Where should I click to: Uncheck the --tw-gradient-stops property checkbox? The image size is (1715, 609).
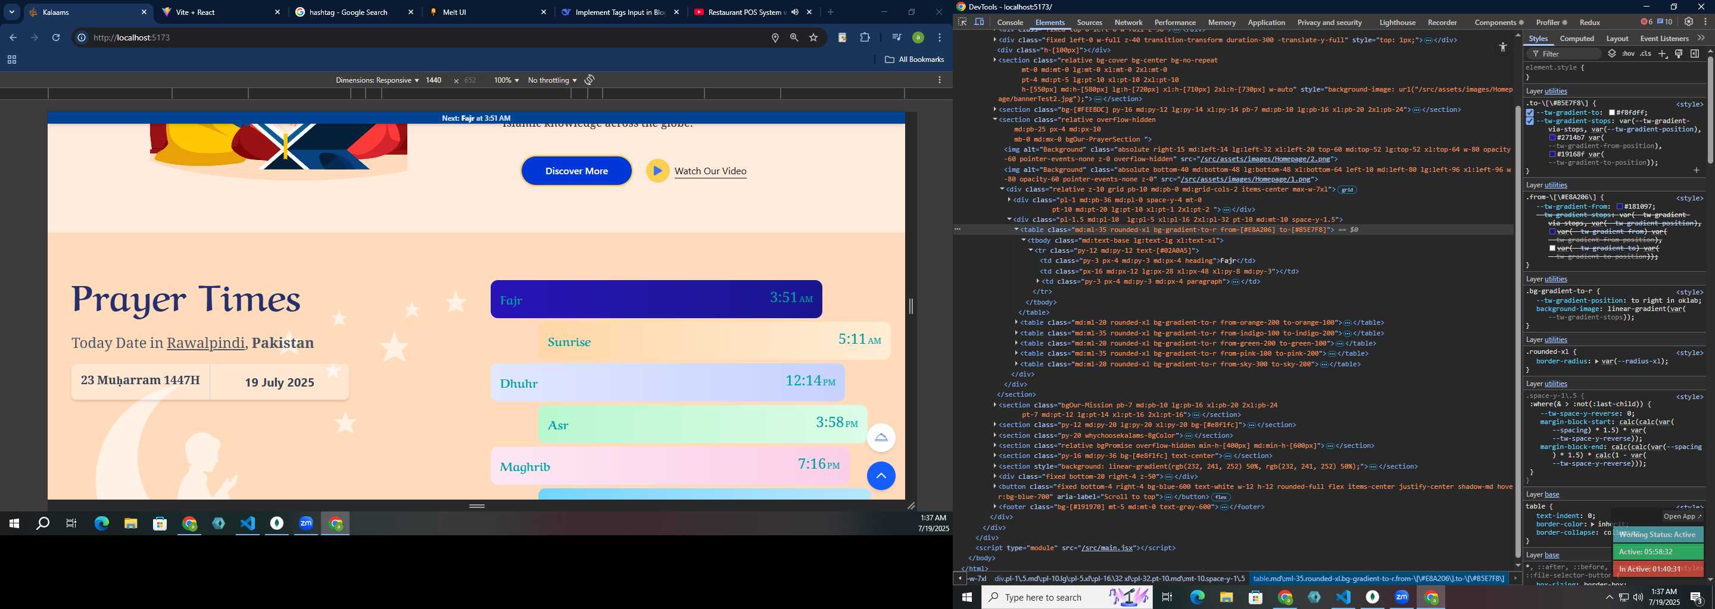(x=1530, y=121)
